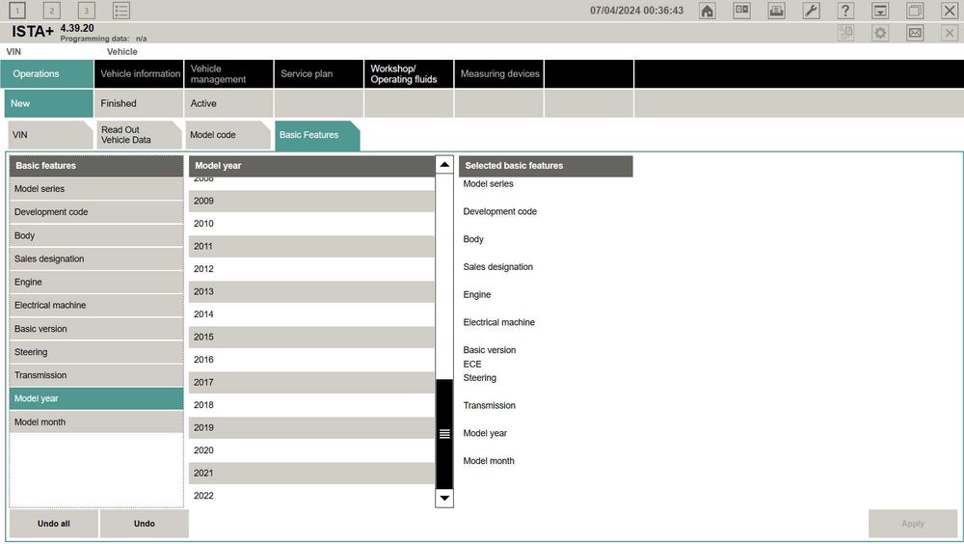Viewport: 964px width, 544px height.
Task: Select Model series in Basic features list
Action: coord(96,189)
